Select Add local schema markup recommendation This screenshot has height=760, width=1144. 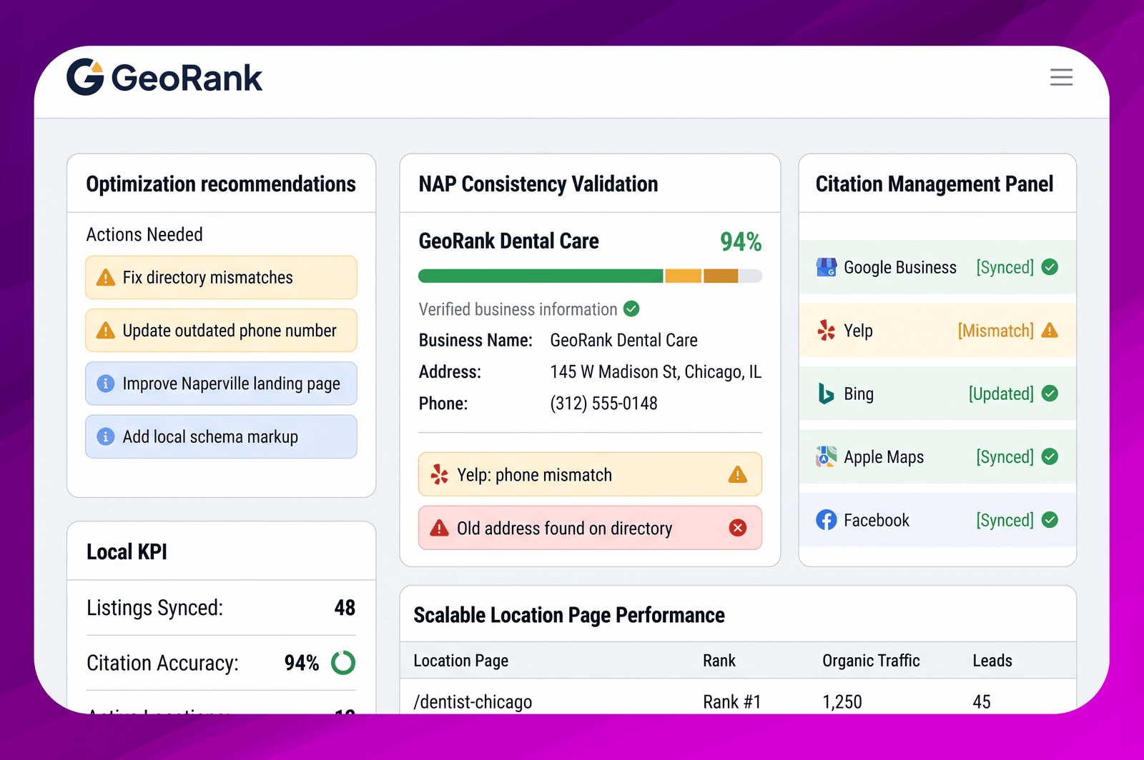tap(221, 436)
